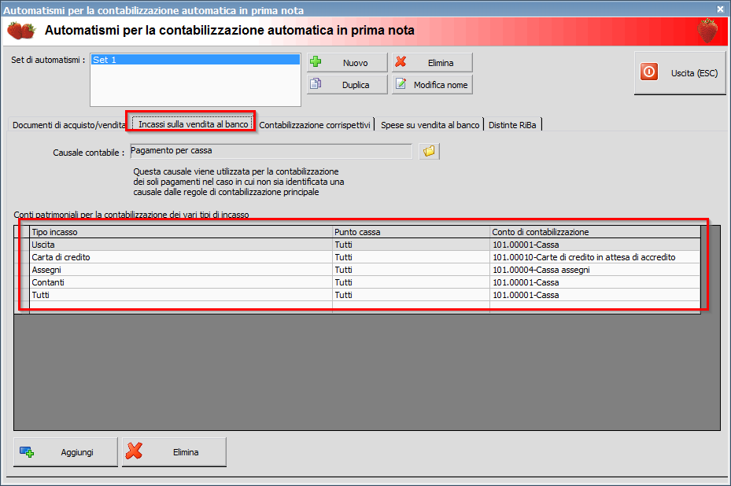Viewport: 731px width, 486px height.
Task: Click top Elimina to delete the set
Action: click(x=432, y=62)
